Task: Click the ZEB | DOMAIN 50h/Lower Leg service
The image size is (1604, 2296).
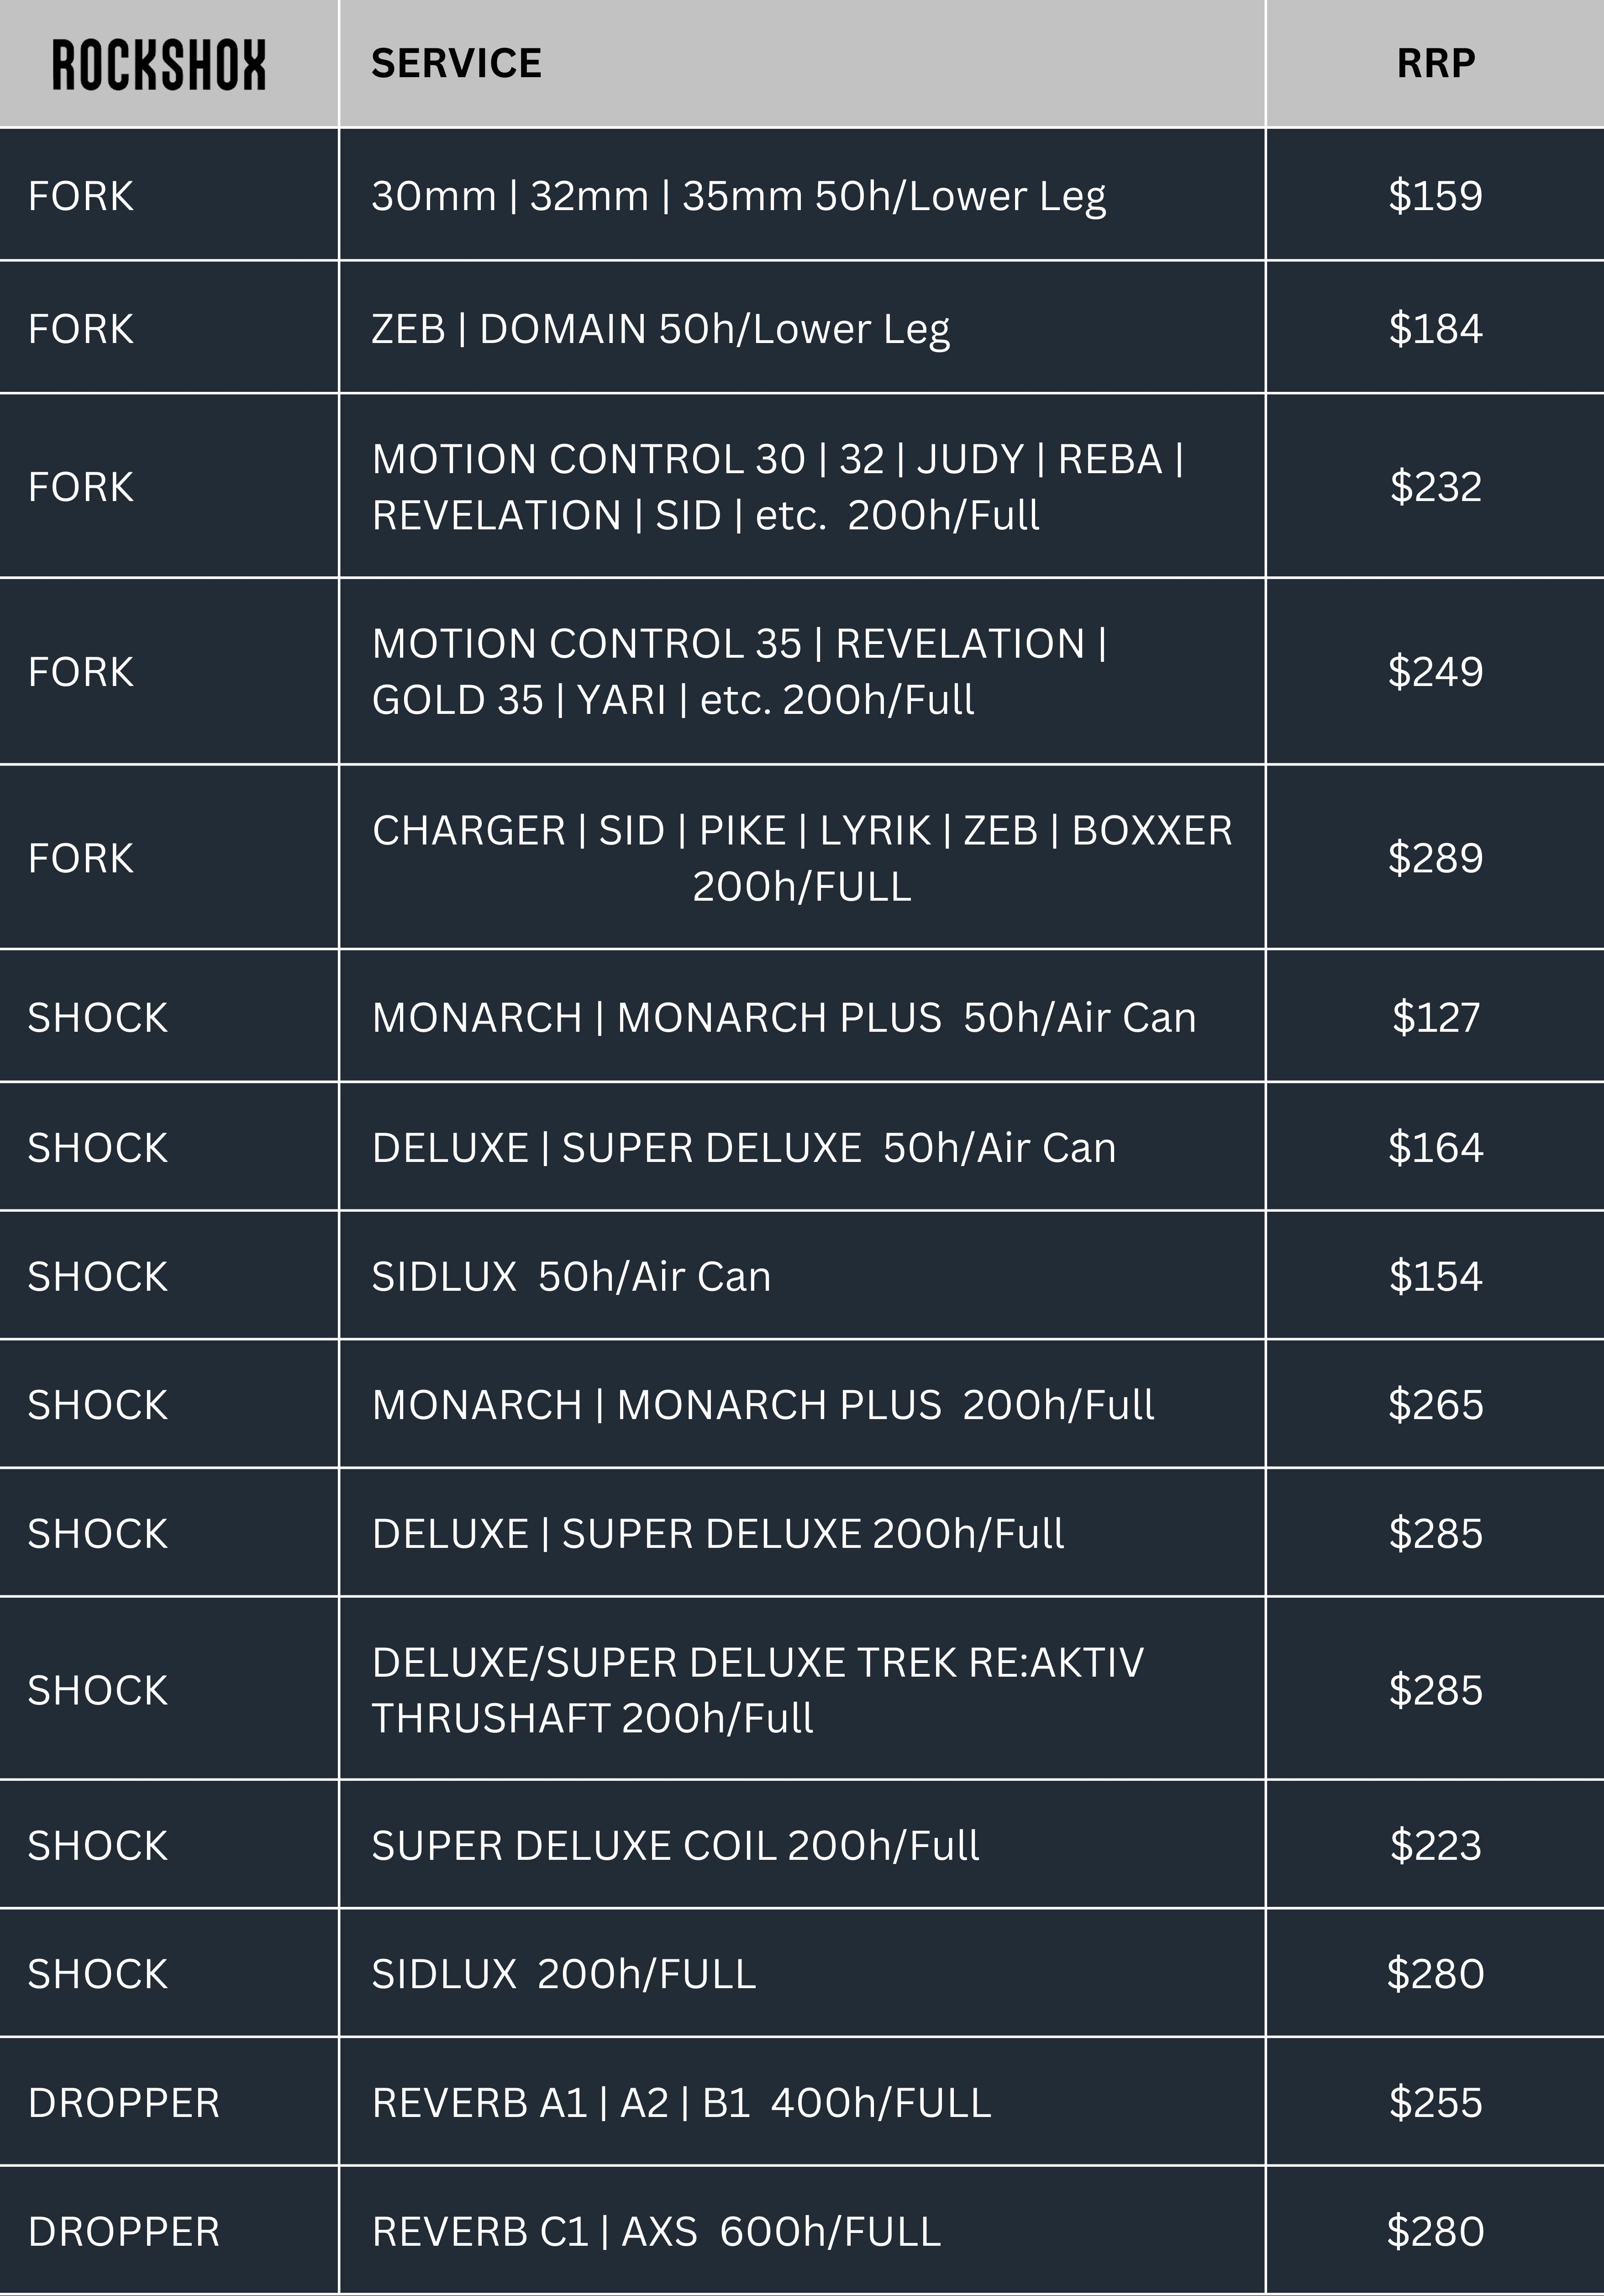Action: (661, 329)
